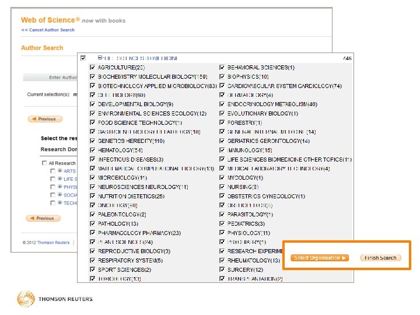Uncheck BIOCHEMISTRY MOLECULAR BIOLOGY checkbox
This screenshot has width=420, height=315.
pos(92,76)
